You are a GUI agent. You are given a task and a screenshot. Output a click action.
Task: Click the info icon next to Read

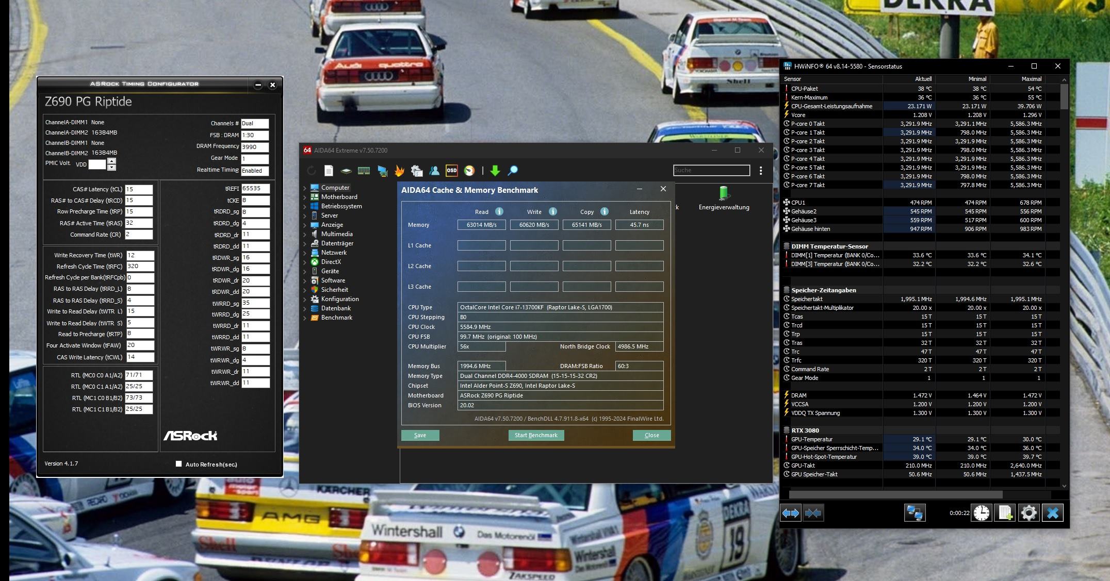coord(499,211)
